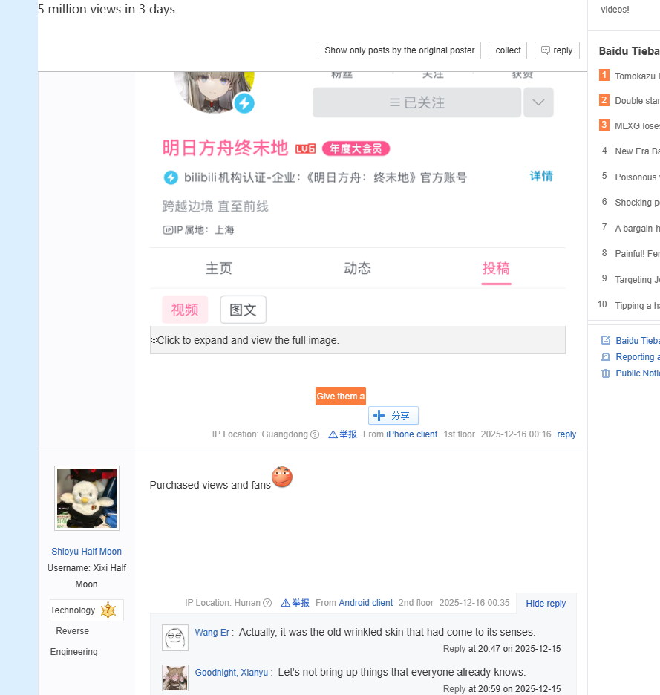Click the Public Notice trash-like icon
This screenshot has width=660, height=695.
click(x=606, y=373)
